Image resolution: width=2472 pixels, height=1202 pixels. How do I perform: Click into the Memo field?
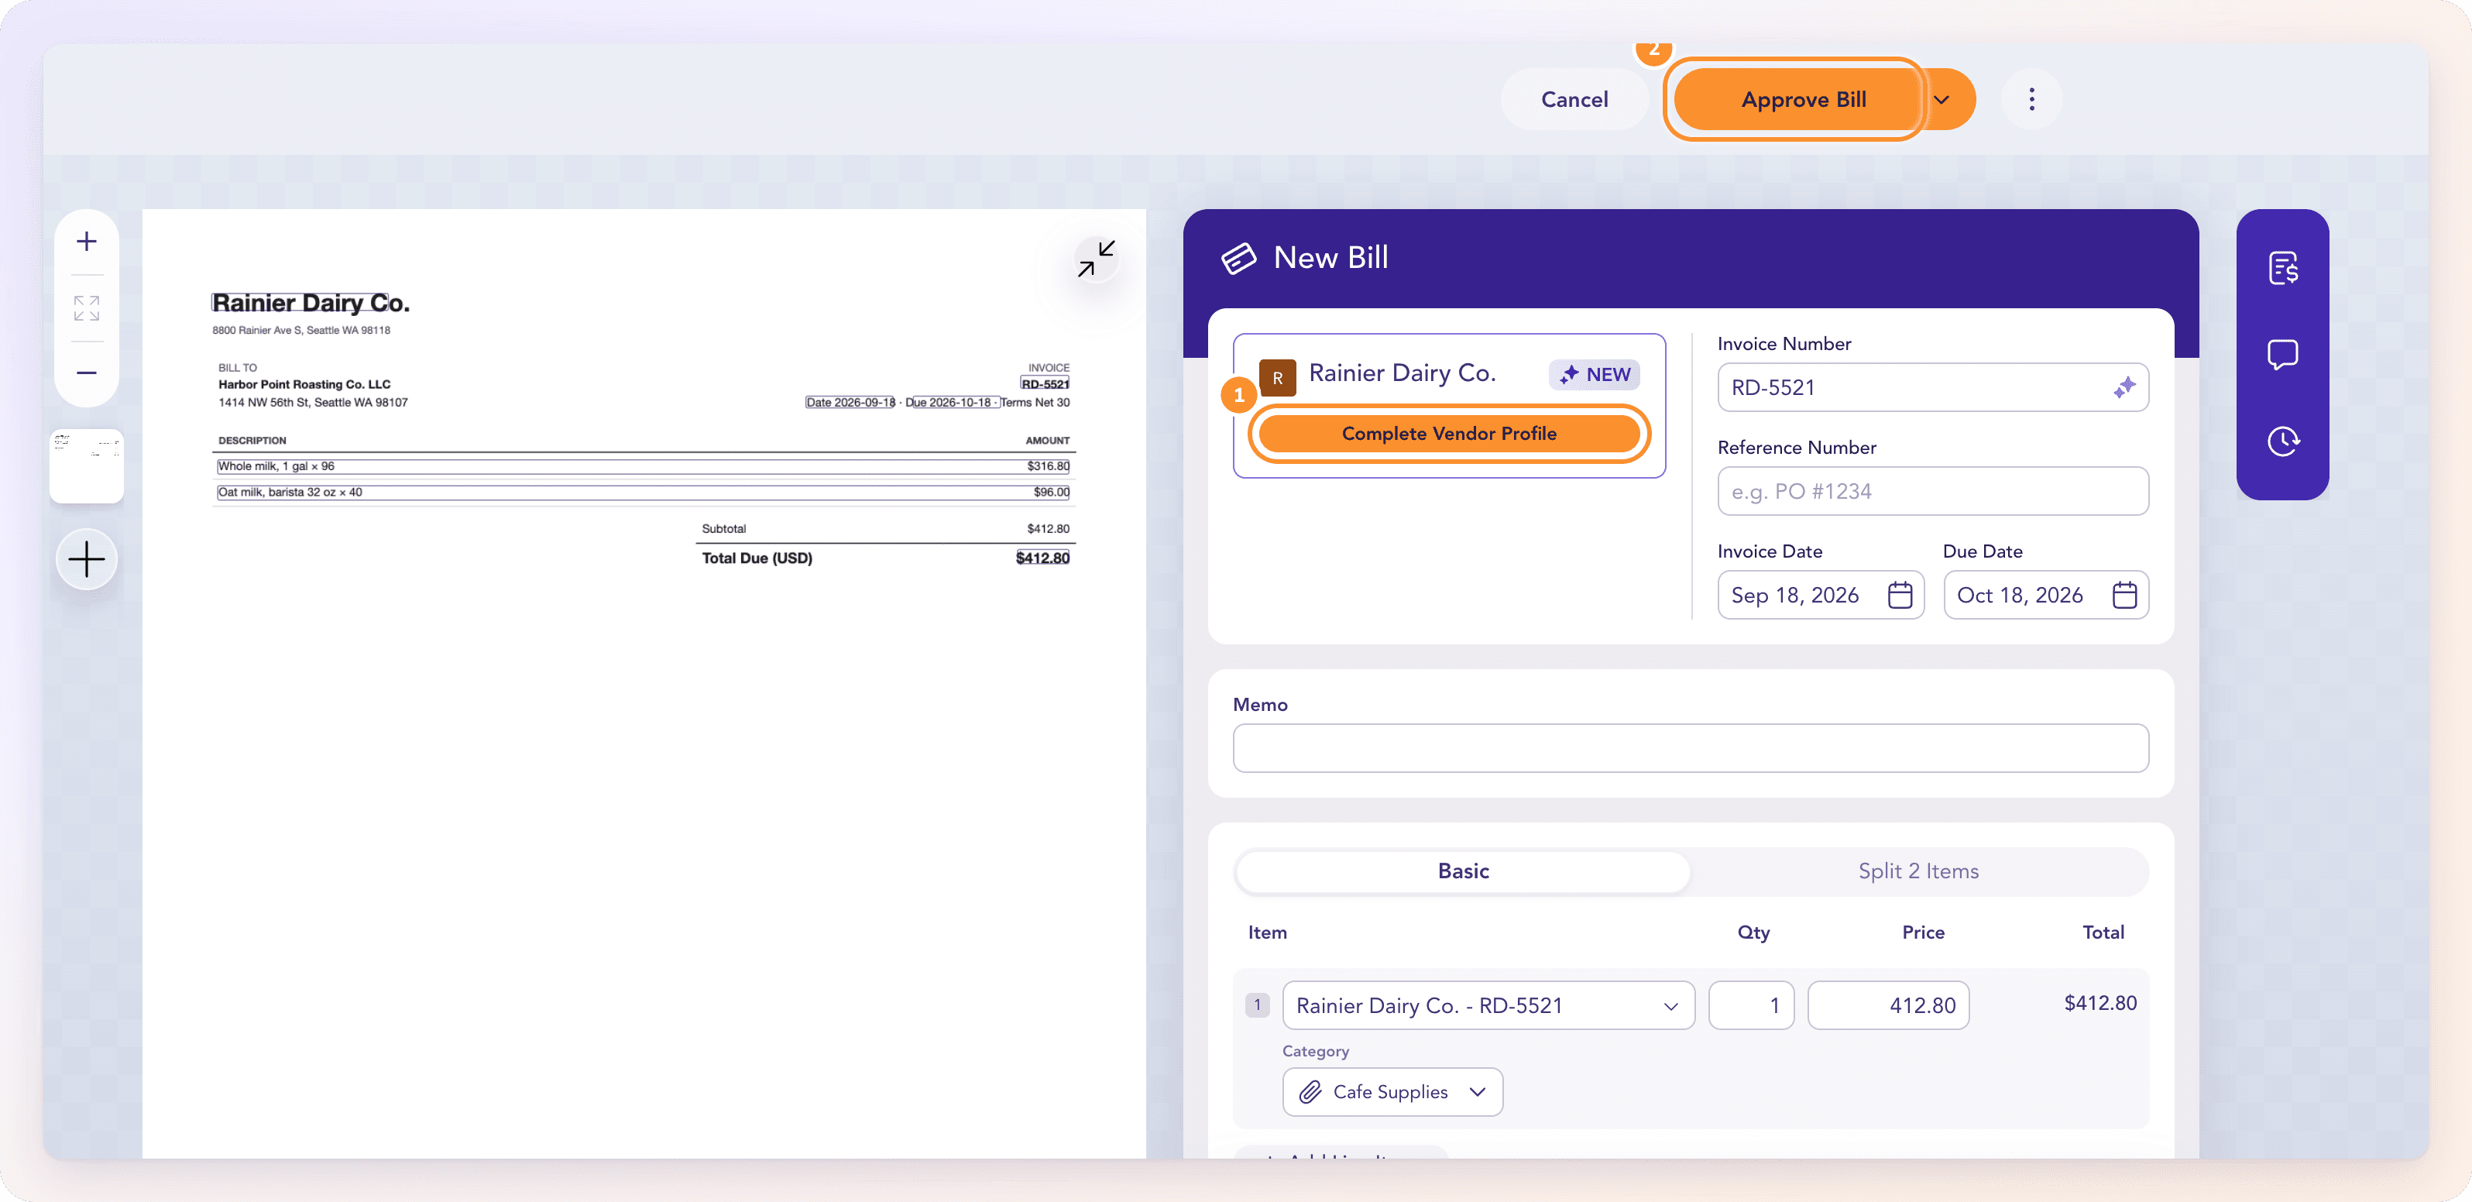tap(1690, 748)
